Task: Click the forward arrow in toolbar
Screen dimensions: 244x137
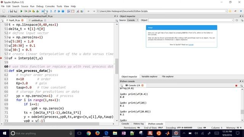Action: click(94, 11)
